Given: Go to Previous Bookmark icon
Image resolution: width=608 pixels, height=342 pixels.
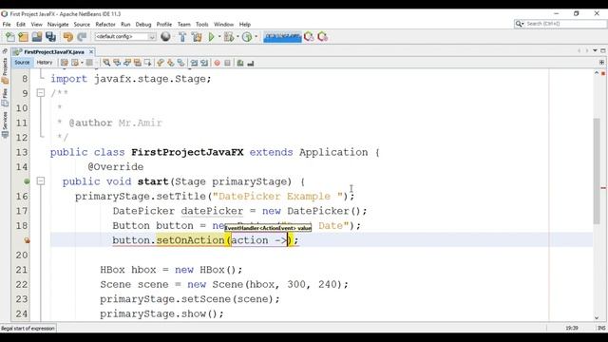Looking at the screenshot, I should pos(161,63).
